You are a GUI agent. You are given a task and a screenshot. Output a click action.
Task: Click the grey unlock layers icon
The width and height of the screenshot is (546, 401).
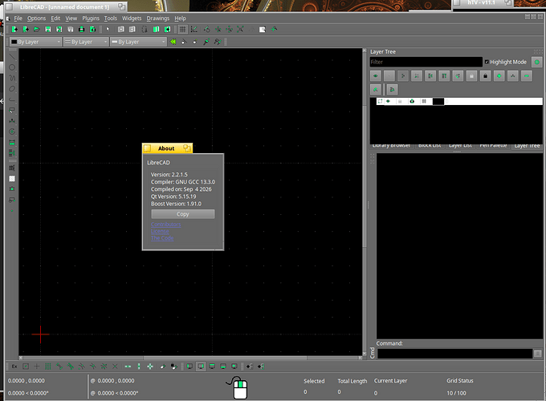click(x=471, y=76)
